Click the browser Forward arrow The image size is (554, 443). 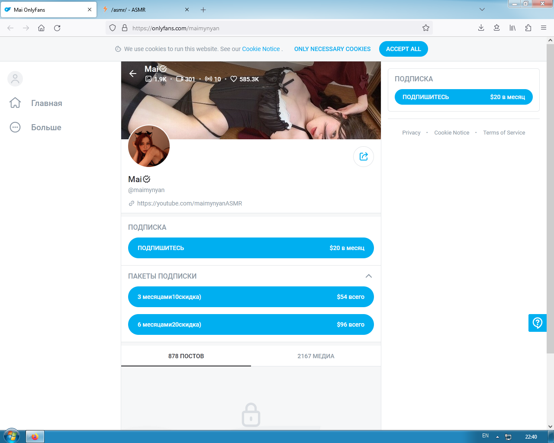tap(26, 28)
